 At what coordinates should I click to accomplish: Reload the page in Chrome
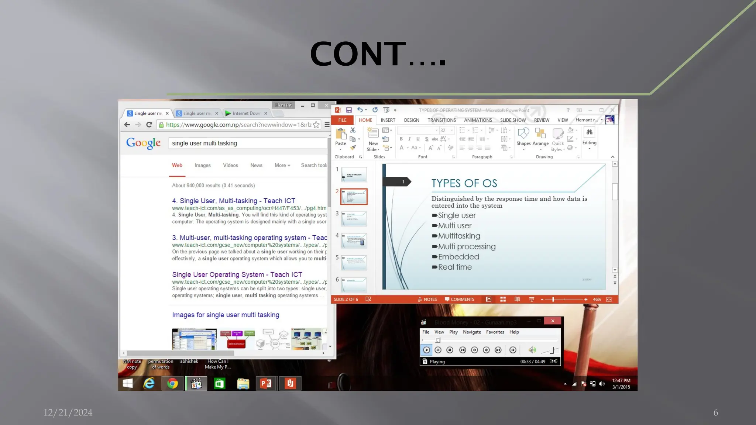(149, 125)
